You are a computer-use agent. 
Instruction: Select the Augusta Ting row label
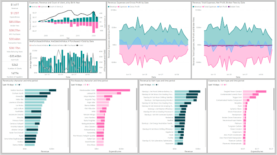pyautogui.click(x=90, y=99)
